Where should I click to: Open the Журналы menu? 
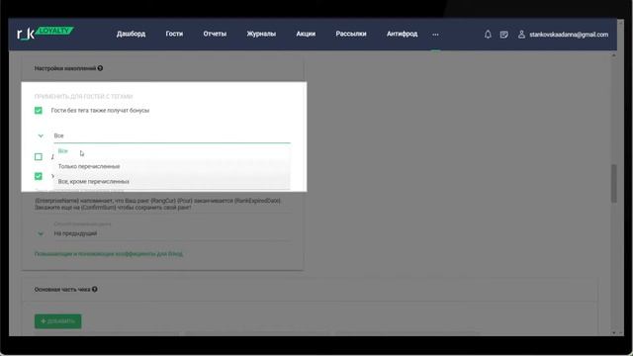(261, 34)
